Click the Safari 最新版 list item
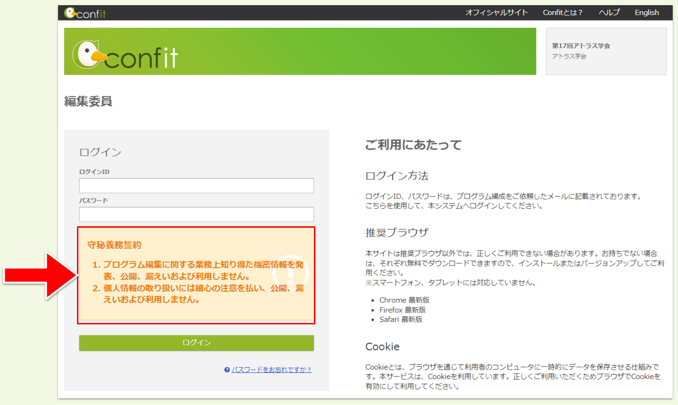The height and width of the screenshot is (405, 678). (x=401, y=320)
